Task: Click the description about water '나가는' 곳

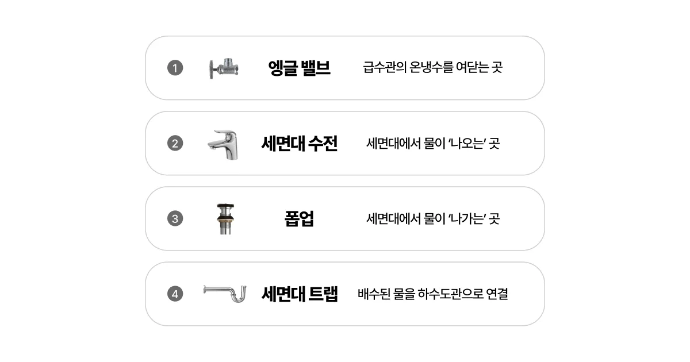Action: [x=432, y=219]
